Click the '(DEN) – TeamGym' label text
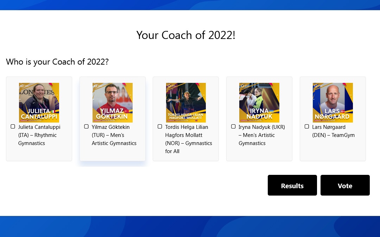Image resolution: width=380 pixels, height=237 pixels. click(333, 135)
